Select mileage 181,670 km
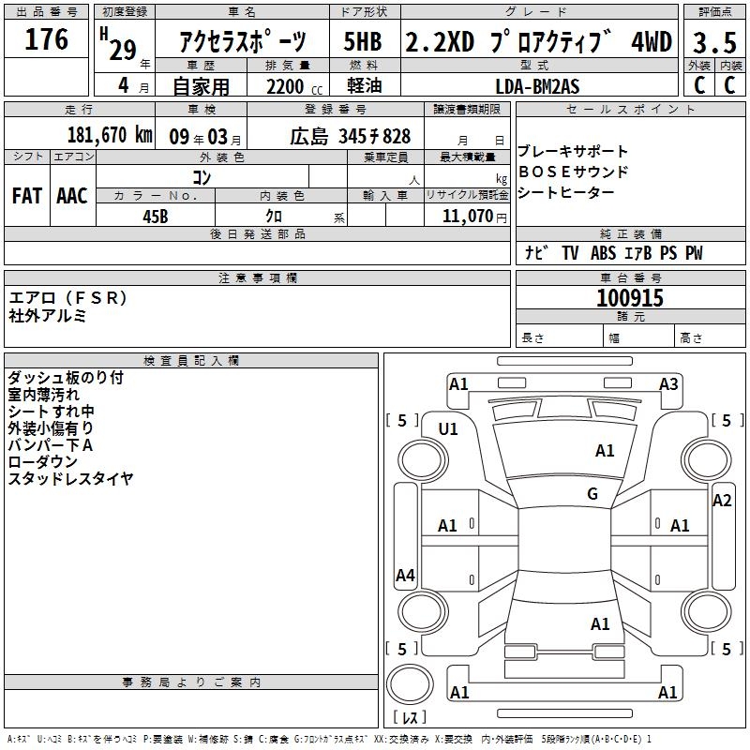The width and height of the screenshot is (750, 750). point(110,135)
